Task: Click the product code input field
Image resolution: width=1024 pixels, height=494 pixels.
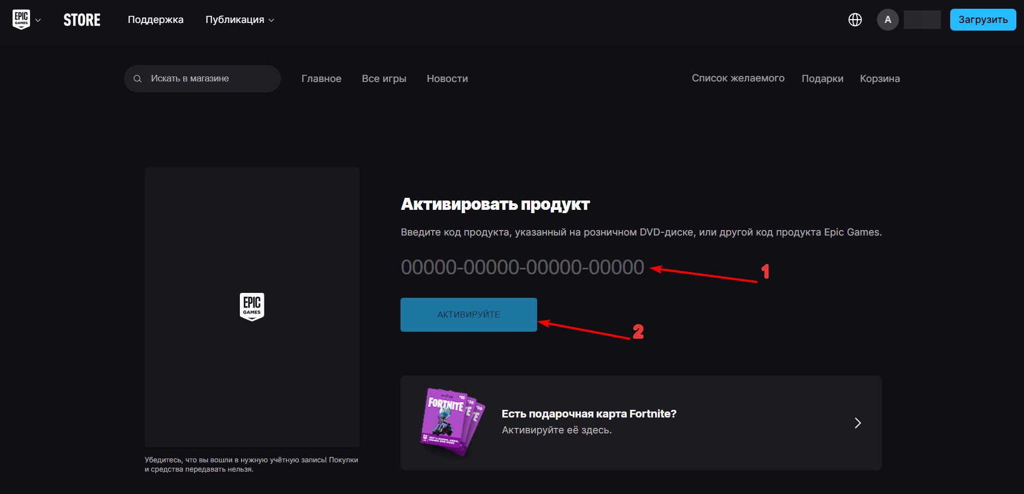Action: click(522, 267)
